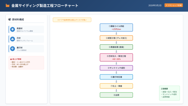
Task: Click step ⑥裏打材圧着 box
Action: click(116, 77)
